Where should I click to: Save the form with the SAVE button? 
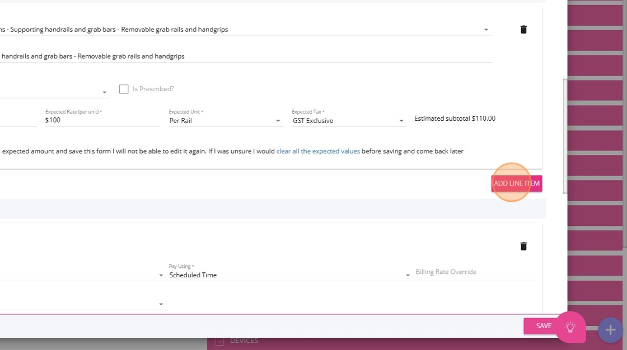click(544, 326)
